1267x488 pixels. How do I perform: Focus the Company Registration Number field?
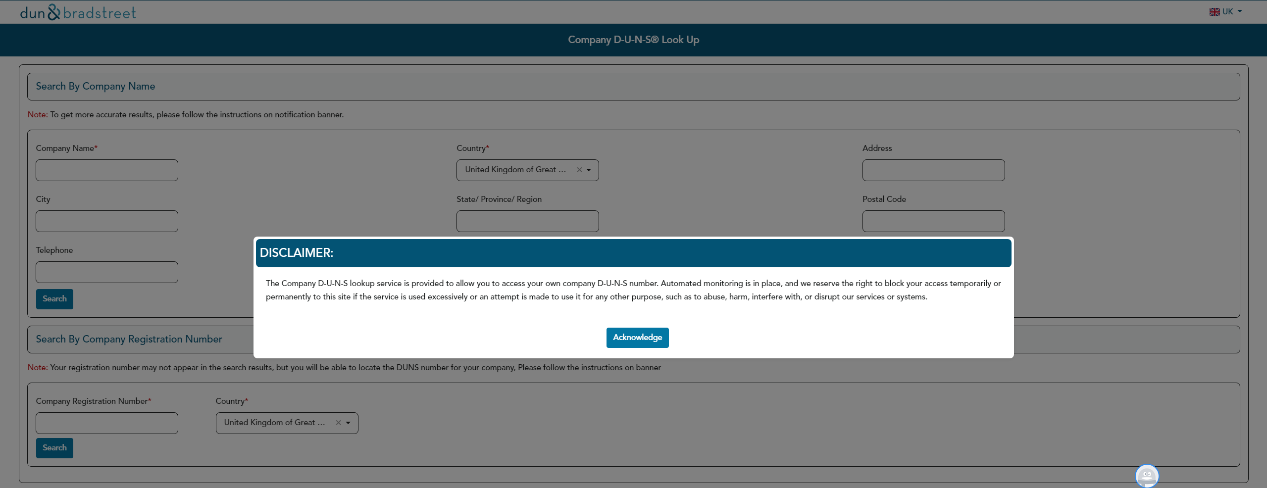pos(107,423)
